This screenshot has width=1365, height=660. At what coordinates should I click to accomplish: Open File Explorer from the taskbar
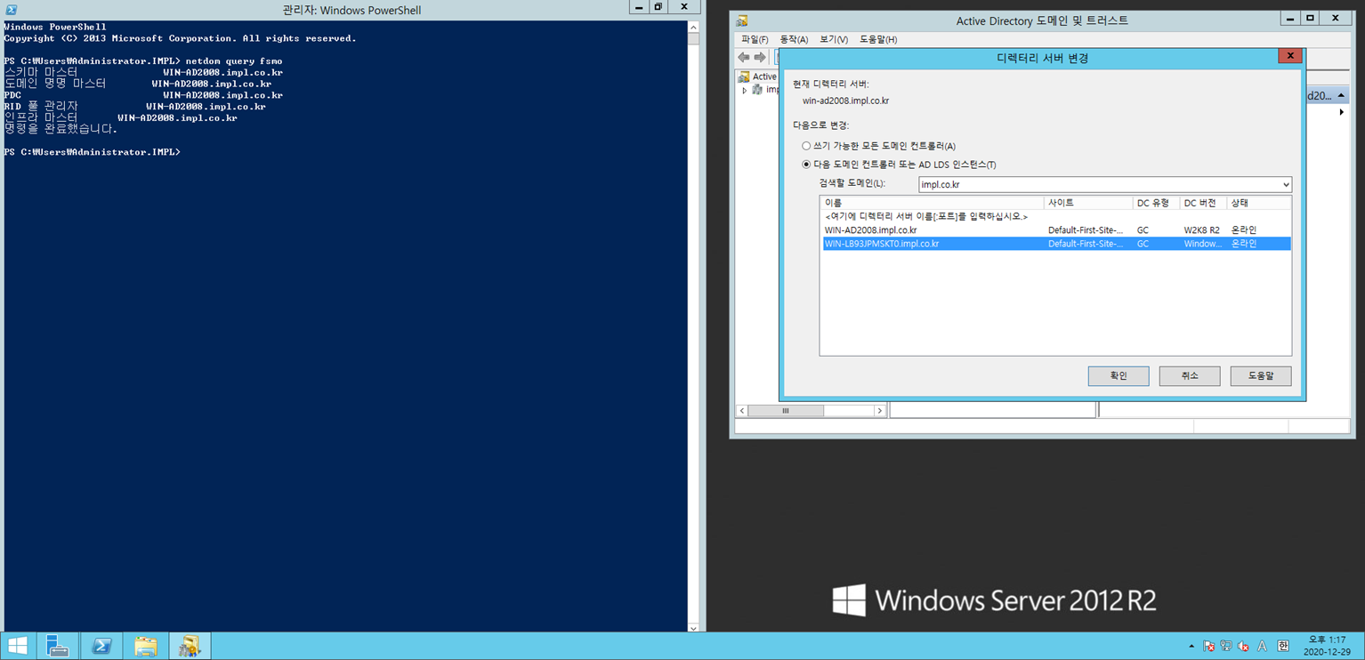tap(145, 646)
